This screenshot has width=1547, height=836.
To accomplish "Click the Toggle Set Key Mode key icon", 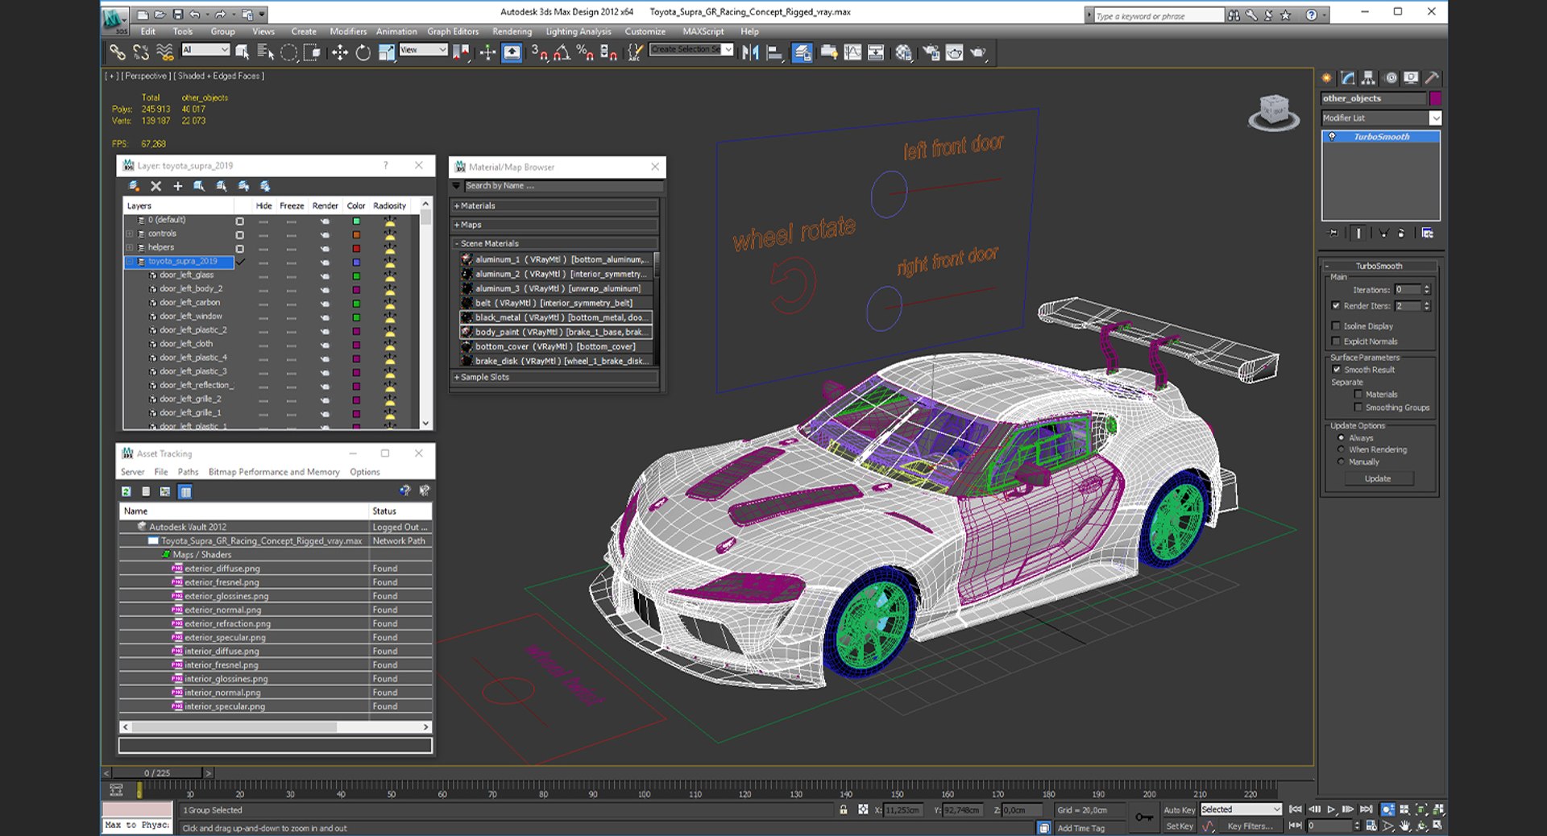I will [x=1144, y=817].
